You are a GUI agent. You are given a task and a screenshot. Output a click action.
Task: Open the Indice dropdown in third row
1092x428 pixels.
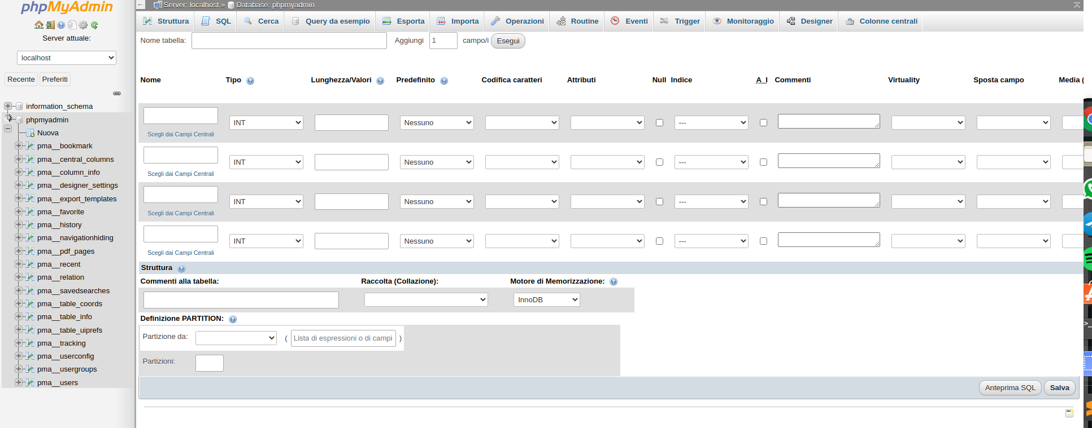click(711, 201)
